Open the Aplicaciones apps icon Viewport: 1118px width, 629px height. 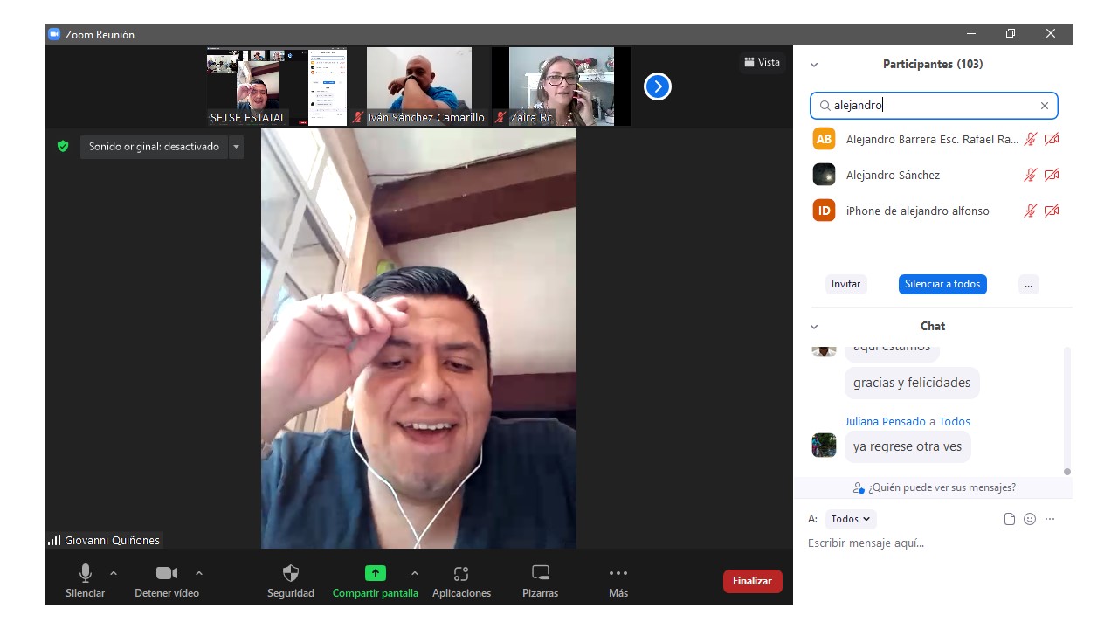click(x=461, y=574)
